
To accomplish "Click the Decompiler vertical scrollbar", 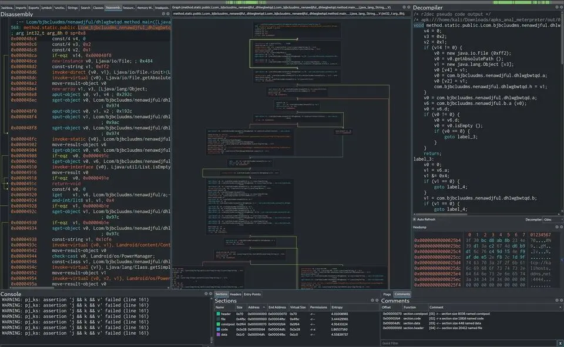I will point(562,38).
